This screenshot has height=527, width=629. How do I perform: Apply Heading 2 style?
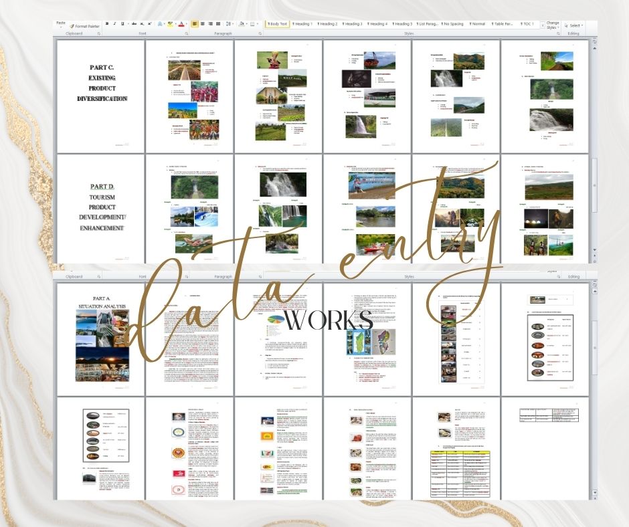327,24
